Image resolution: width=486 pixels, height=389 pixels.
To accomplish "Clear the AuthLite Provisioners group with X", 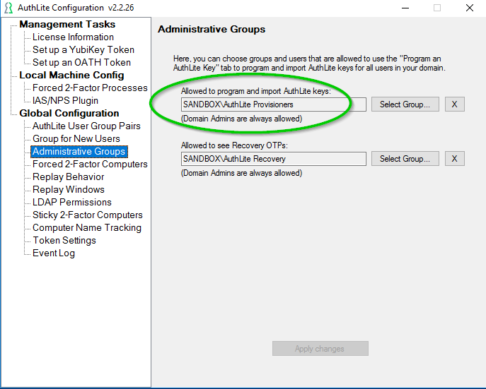I will (x=455, y=104).
